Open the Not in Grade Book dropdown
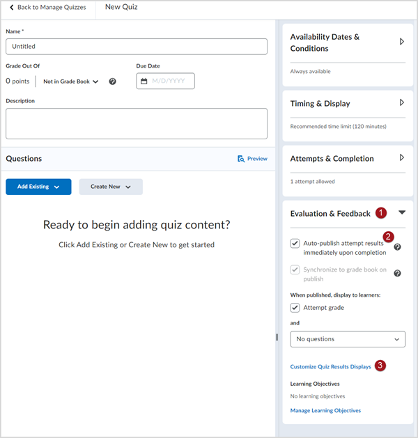418x438 pixels. (x=70, y=81)
